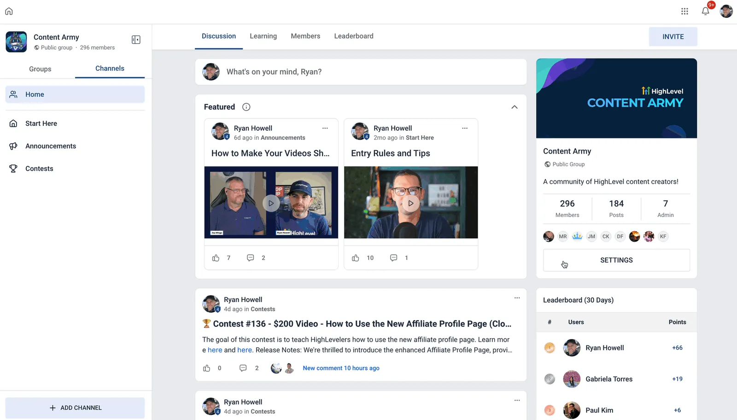
Task: Open options on 'How to Make Your Videos' post
Action: coord(325,128)
